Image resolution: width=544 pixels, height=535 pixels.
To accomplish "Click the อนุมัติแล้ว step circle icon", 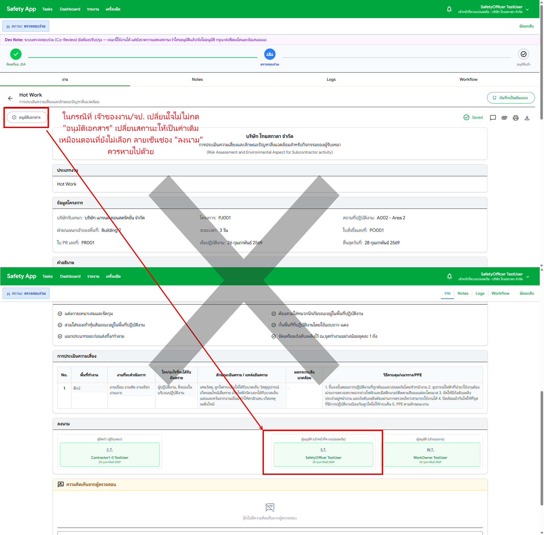I will click(523, 54).
